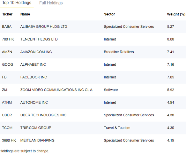Click the Ticker column header
The image size is (186, 153).
(x=7, y=14)
